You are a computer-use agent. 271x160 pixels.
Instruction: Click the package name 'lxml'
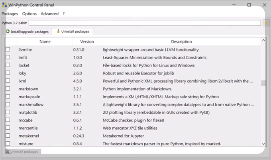click(x=22, y=81)
